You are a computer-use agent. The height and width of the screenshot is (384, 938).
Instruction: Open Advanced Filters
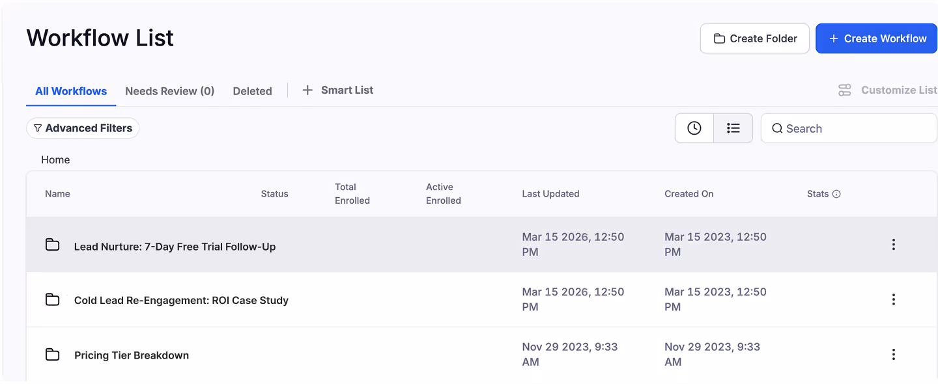pos(83,128)
